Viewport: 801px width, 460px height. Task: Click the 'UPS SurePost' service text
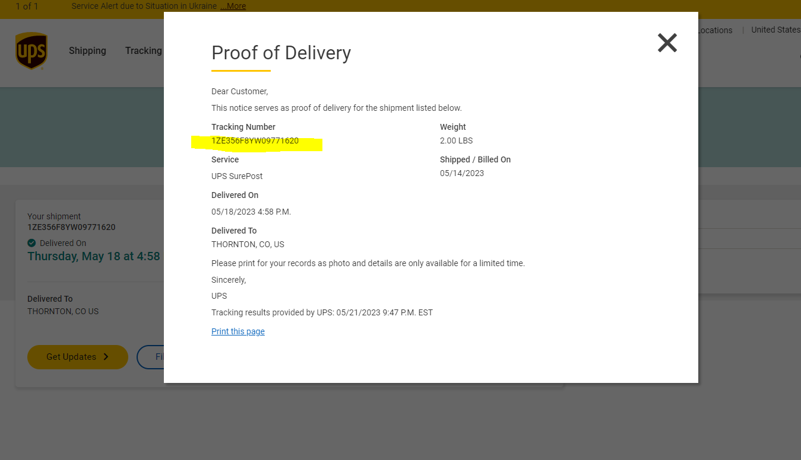click(237, 176)
